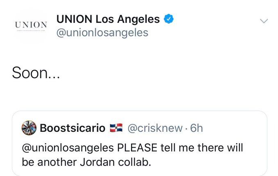Open the quoted tweet card
The image size is (278, 176).
[x=140, y=143]
